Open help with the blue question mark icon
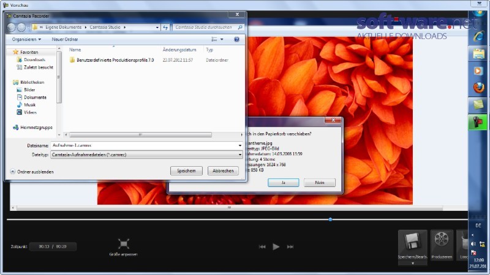 [236, 39]
